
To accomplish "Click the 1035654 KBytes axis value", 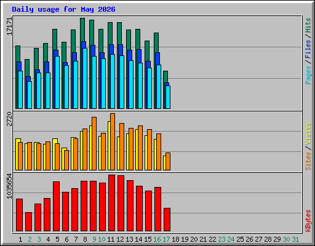I will click(x=9, y=186).
